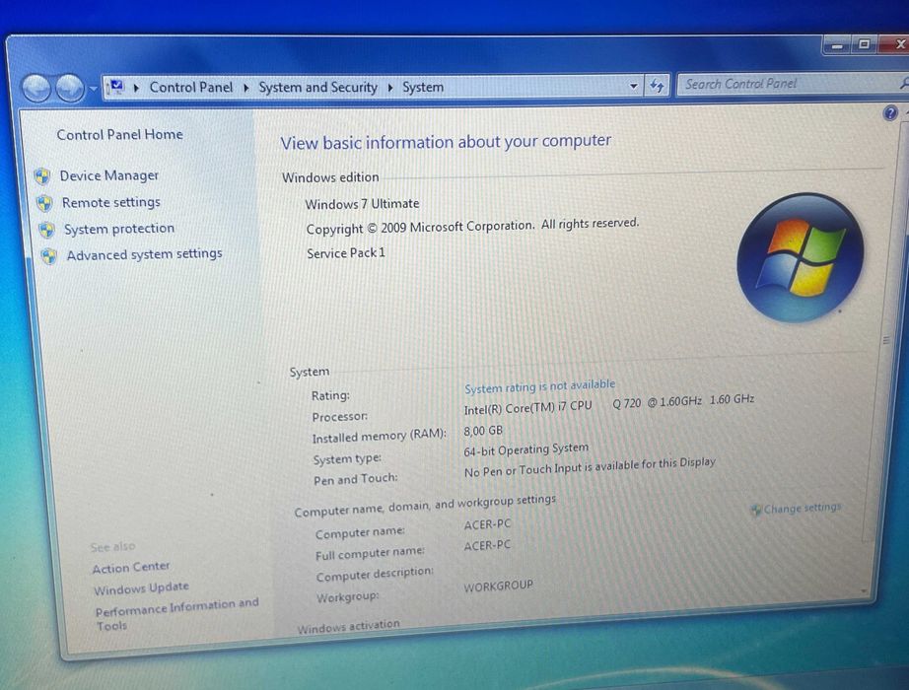Select System and Security breadcrumb
Image resolution: width=909 pixels, height=690 pixels.
click(317, 87)
